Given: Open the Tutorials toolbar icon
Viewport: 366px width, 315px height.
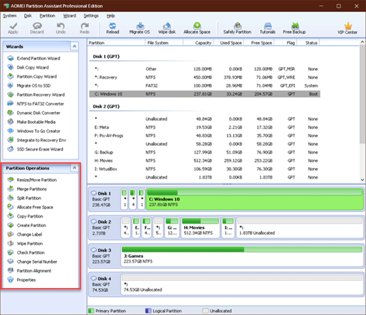Looking at the screenshot, I should [x=268, y=26].
